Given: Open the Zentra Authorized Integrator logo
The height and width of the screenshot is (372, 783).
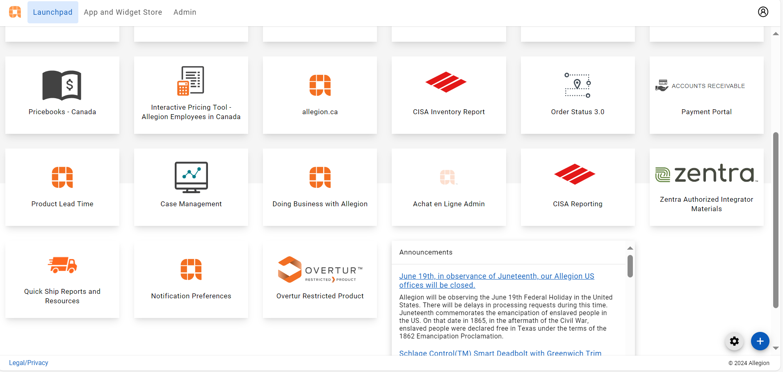Looking at the screenshot, I should [x=706, y=174].
